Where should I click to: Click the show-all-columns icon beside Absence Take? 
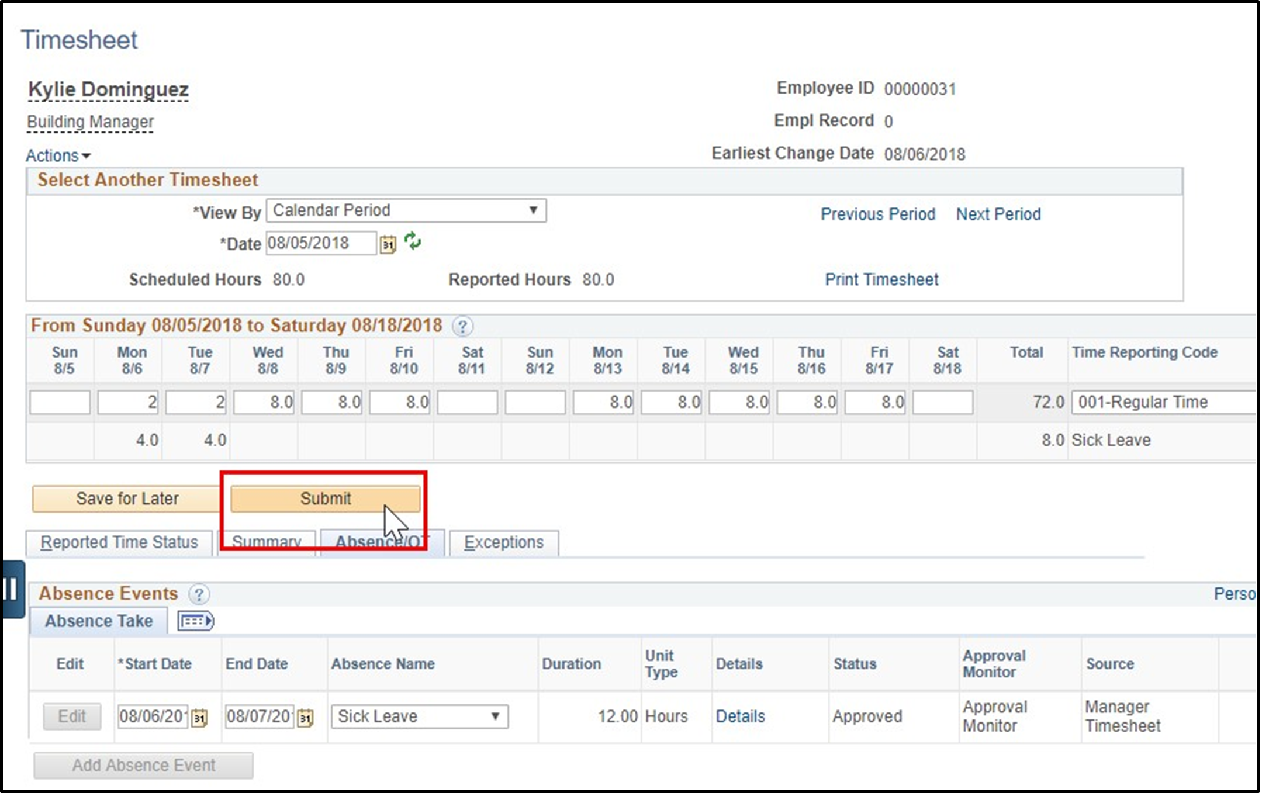point(195,621)
